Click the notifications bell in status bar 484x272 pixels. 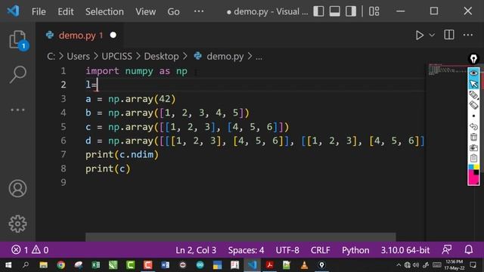coord(469,249)
